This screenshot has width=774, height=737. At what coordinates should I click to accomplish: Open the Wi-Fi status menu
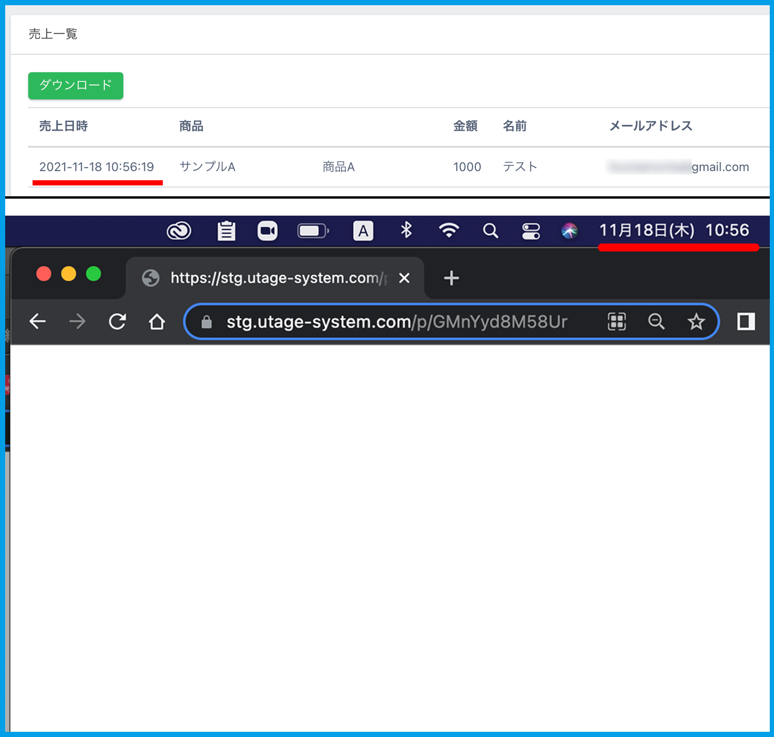pyautogui.click(x=448, y=230)
